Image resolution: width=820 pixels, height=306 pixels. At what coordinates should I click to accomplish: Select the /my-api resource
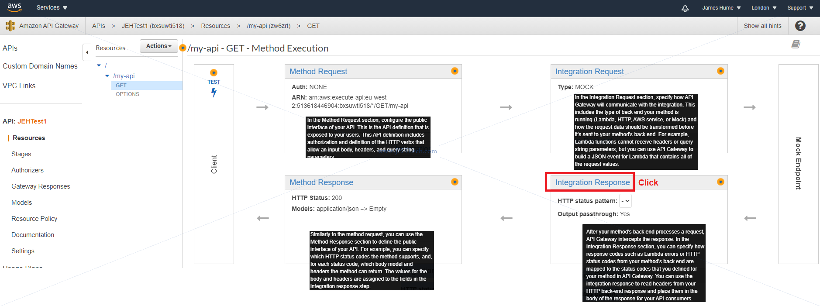[124, 76]
